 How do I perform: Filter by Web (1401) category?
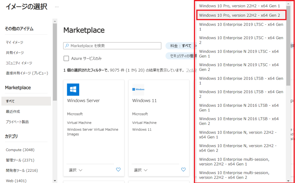coord(16,181)
